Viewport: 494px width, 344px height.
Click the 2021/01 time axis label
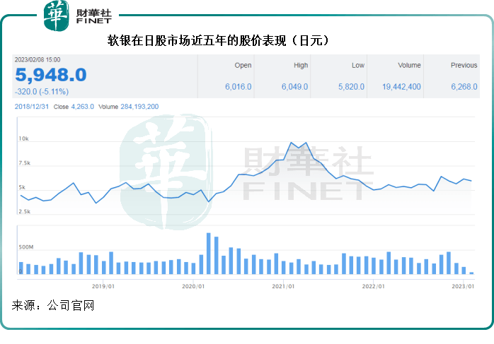(x=283, y=287)
